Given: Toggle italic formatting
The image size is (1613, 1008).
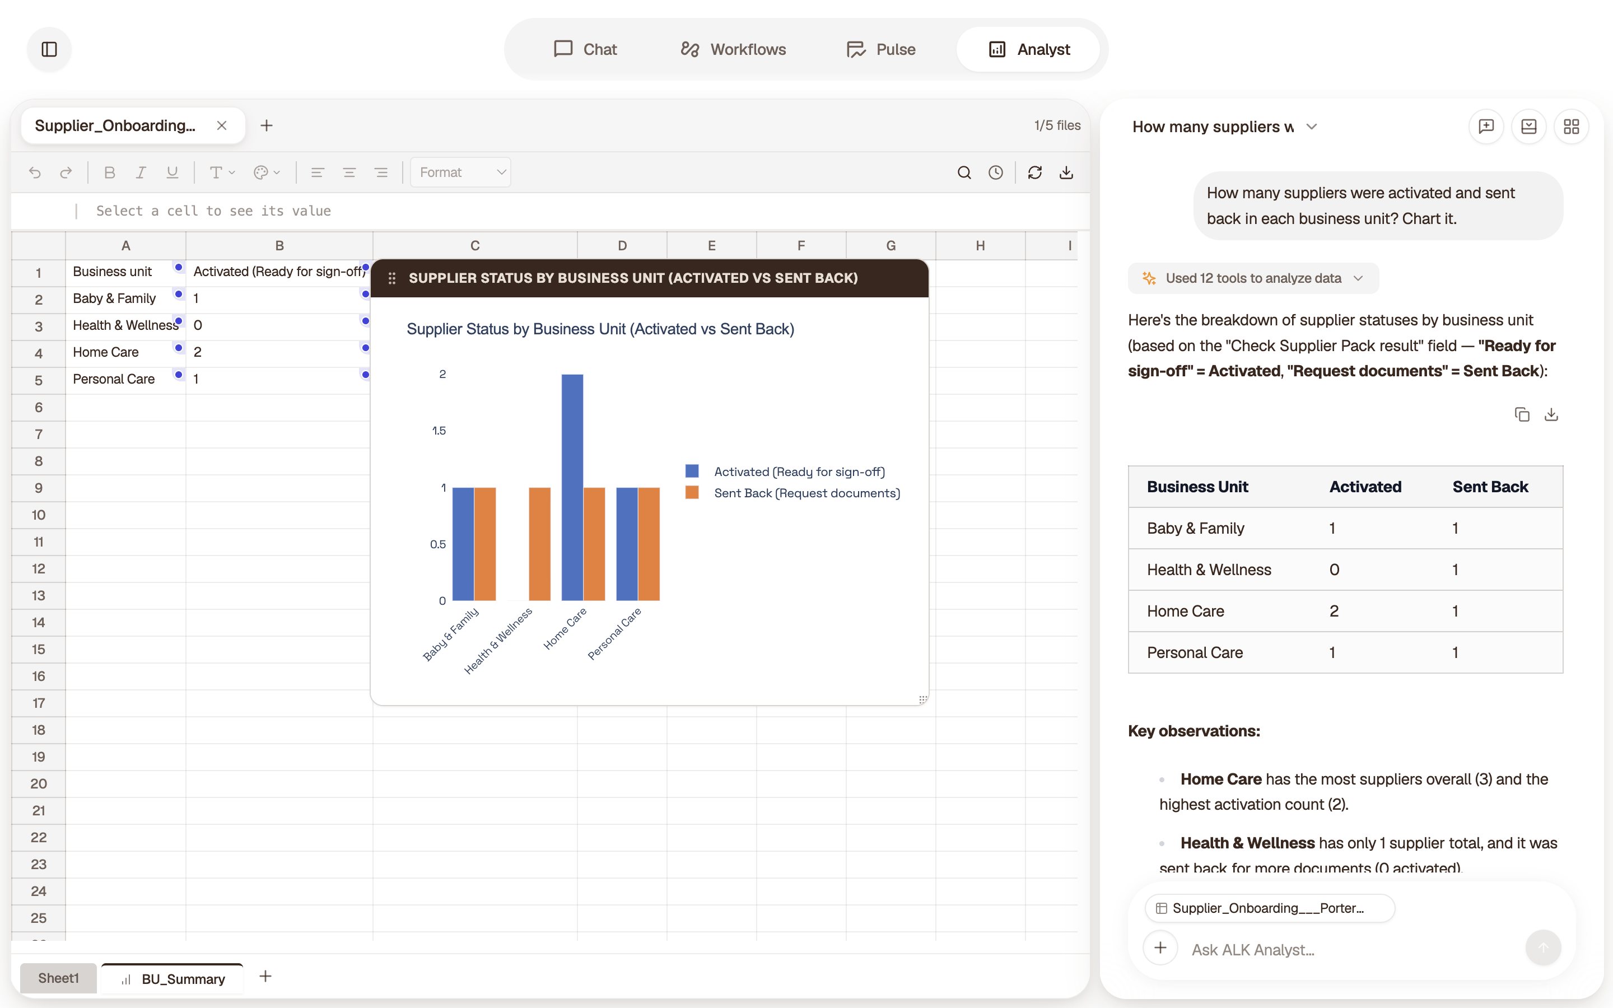Looking at the screenshot, I should coord(141,172).
